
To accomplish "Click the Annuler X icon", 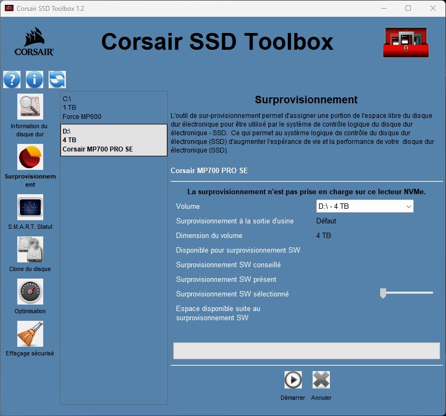I will click(x=321, y=380).
